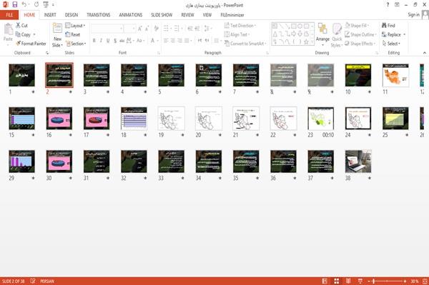Open the Shape Outline dropdown
Viewport: 429px width, 285px height.
click(x=360, y=34)
